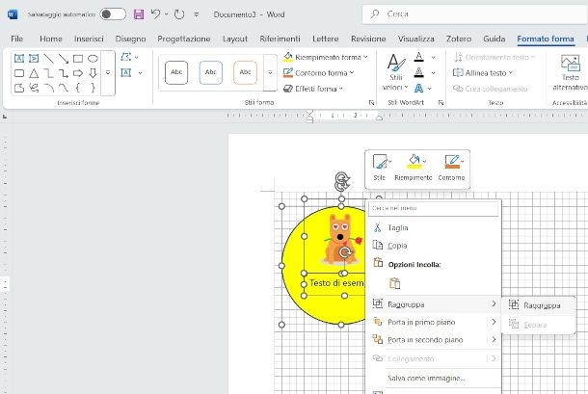This screenshot has height=394, width=588.
Task: Click Salva come immagine menu entry
Action: (426, 378)
